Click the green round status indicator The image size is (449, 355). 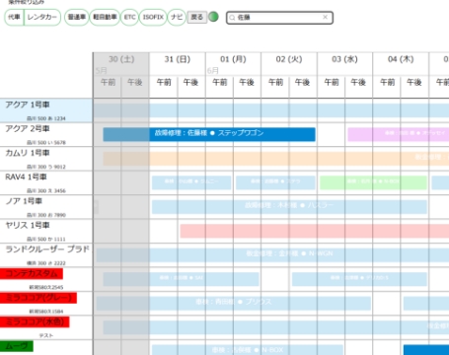(213, 17)
